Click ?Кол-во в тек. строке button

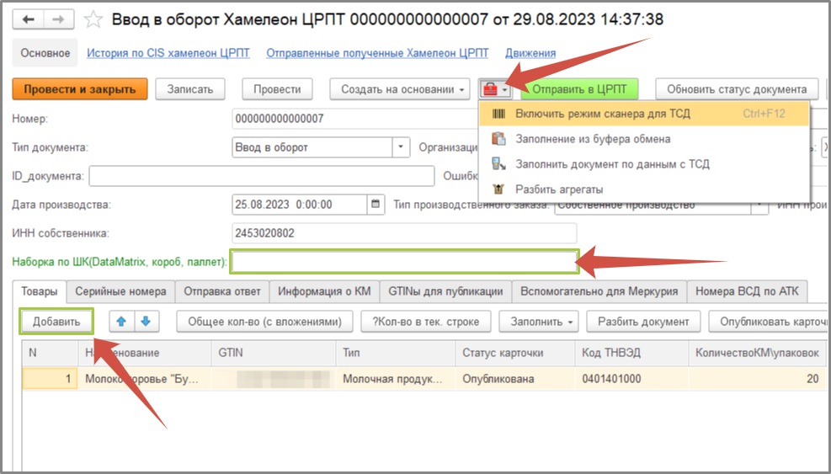(425, 322)
